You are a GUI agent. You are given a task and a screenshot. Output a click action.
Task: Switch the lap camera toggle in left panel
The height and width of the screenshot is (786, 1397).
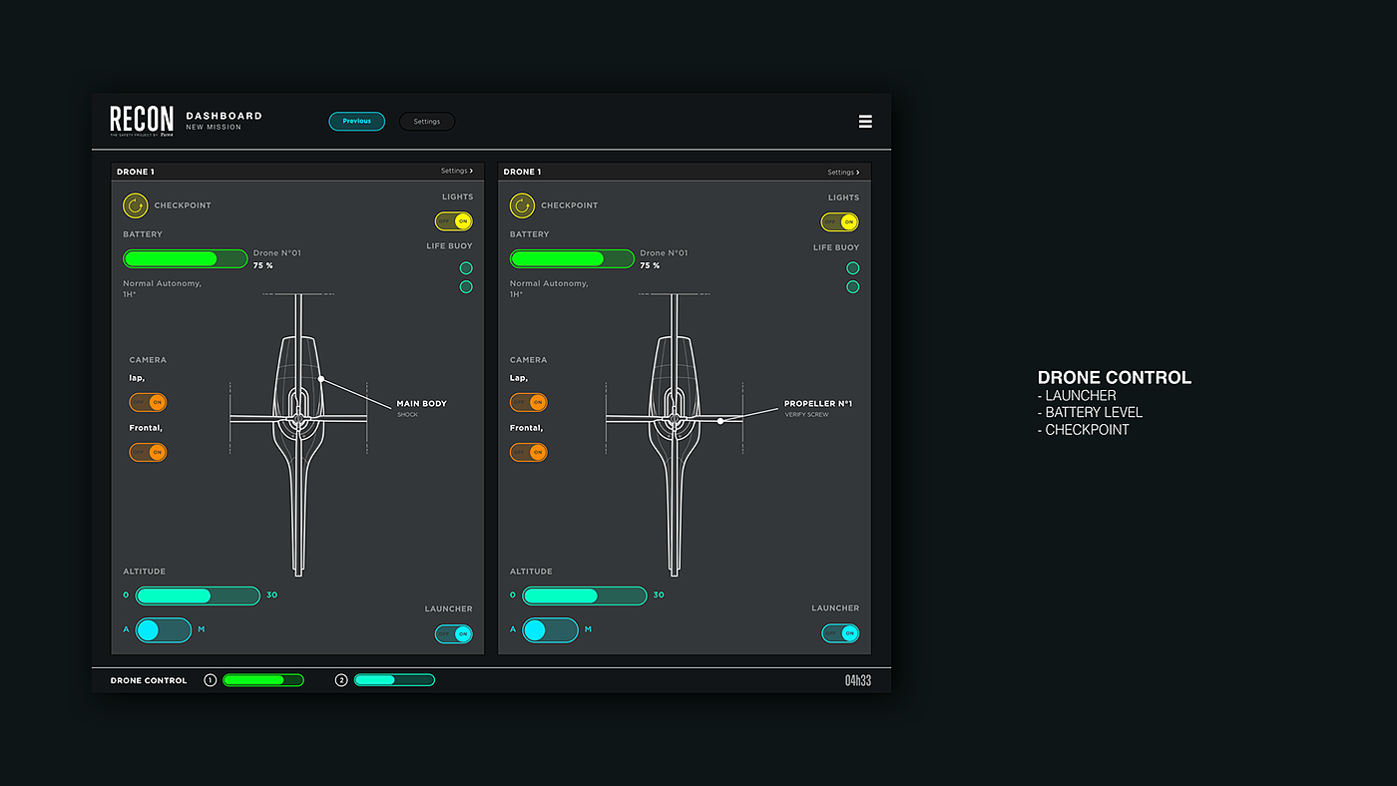point(148,403)
